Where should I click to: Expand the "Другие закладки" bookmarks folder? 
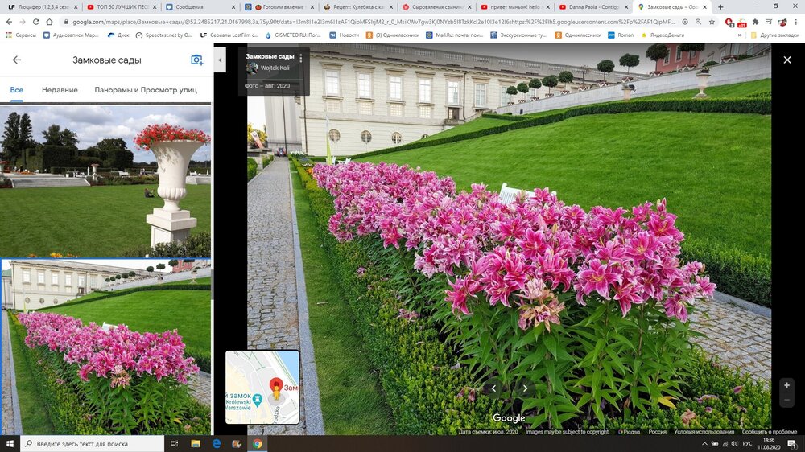pyautogui.click(x=774, y=35)
